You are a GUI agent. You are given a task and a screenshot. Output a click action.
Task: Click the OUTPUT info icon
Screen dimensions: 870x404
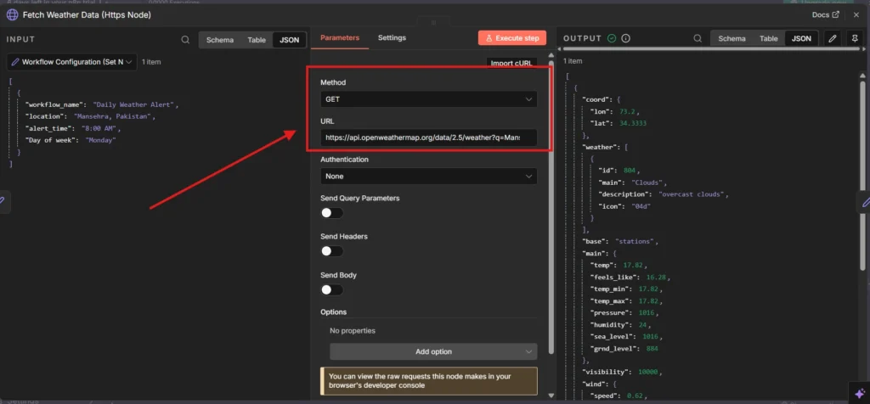[x=626, y=38]
